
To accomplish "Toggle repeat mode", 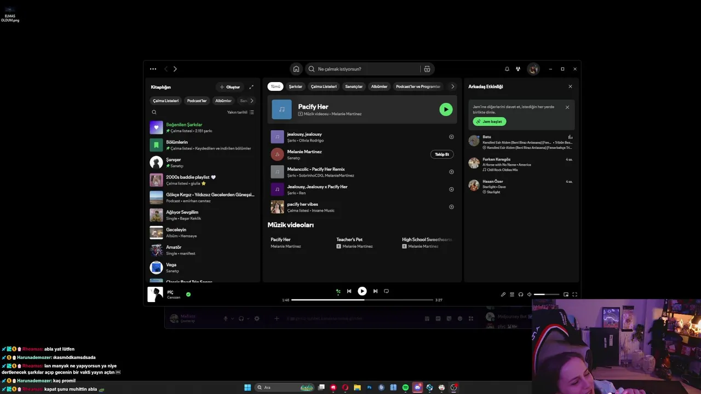I will click(387, 291).
